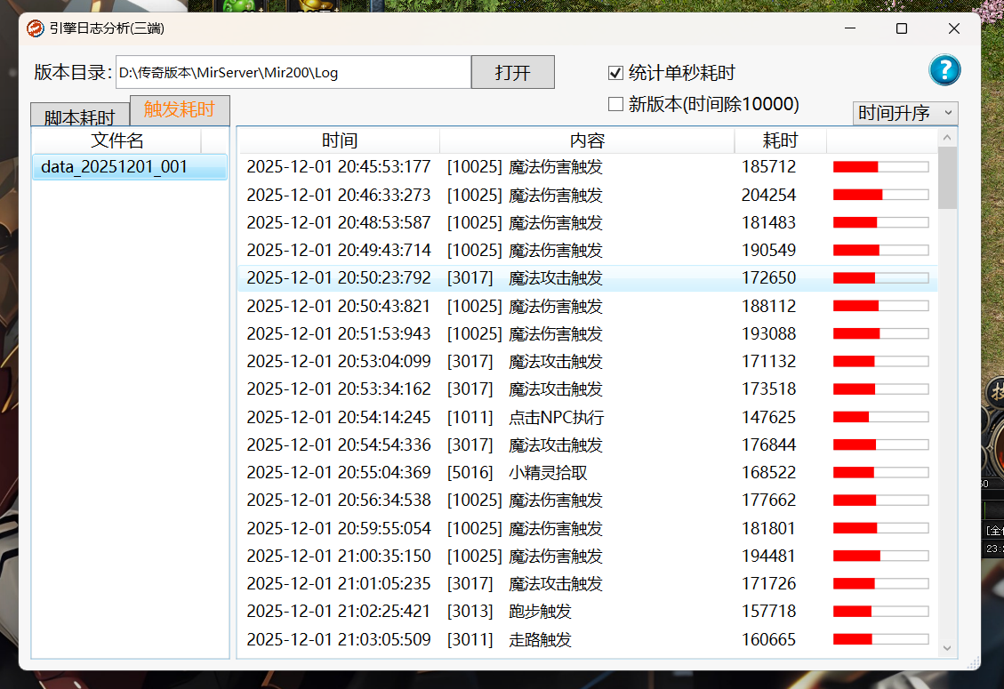Click the red bar of 小精灵拾取 row
The height and width of the screenshot is (689, 1004).
click(853, 472)
